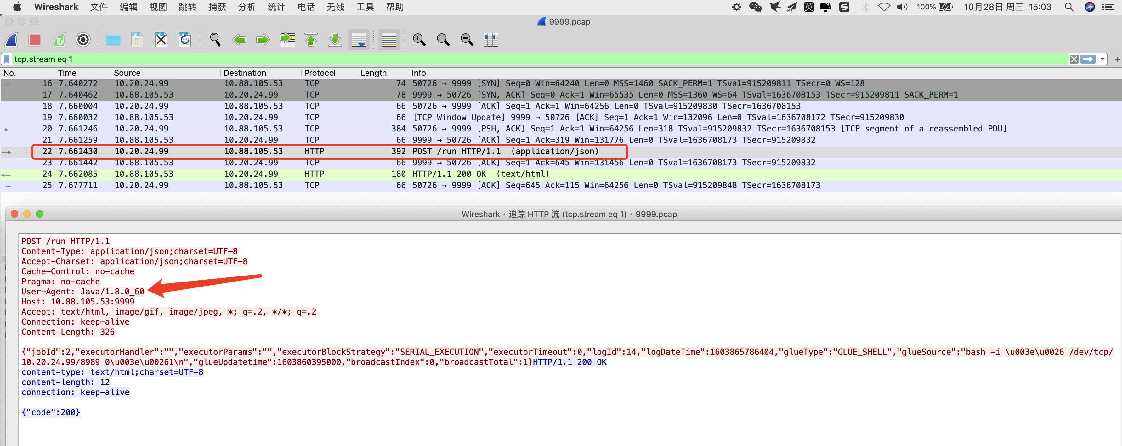Apply the display filter arrow button

pyautogui.click(x=1088, y=59)
